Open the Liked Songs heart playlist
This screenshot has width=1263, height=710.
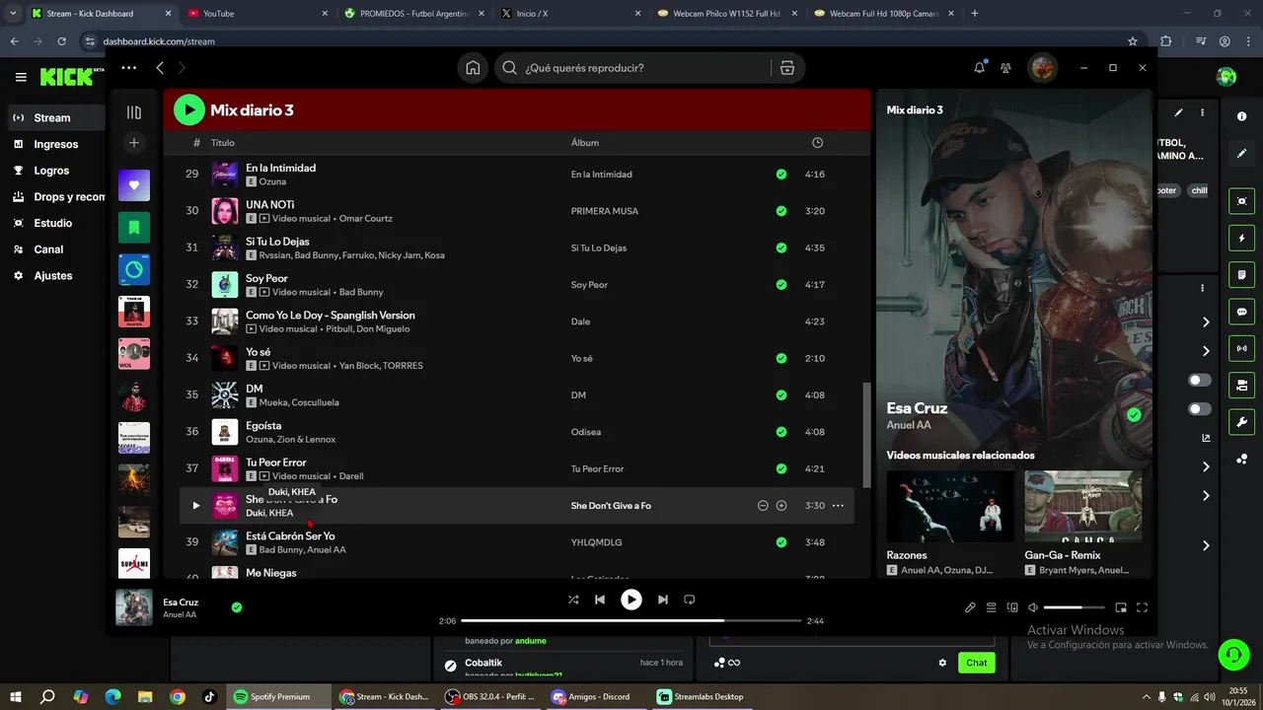coord(134,185)
